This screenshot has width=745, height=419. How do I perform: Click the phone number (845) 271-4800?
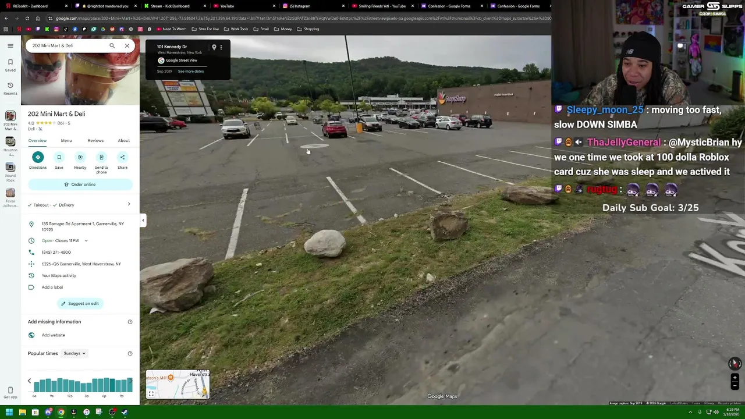[56, 252]
